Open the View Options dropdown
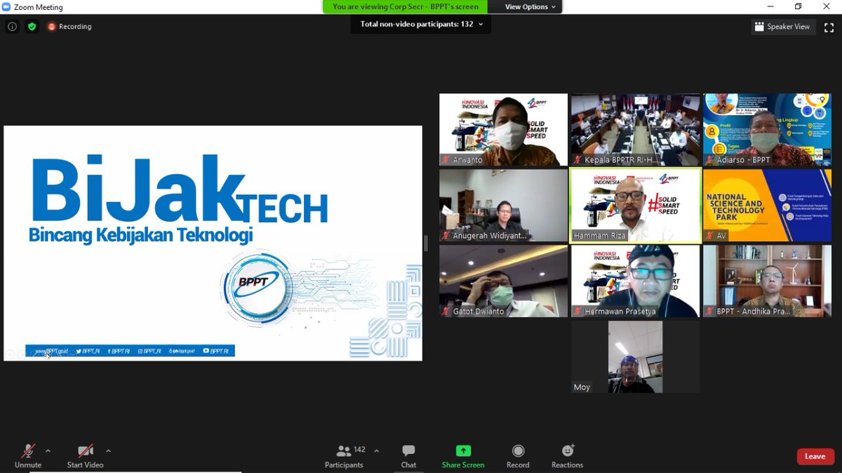Screen dimensions: 842x473 pos(530,7)
